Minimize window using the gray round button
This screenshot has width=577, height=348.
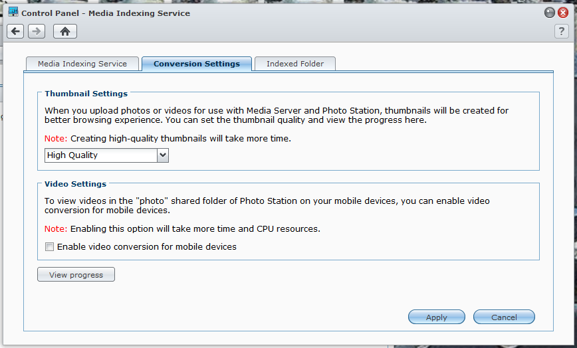point(549,13)
